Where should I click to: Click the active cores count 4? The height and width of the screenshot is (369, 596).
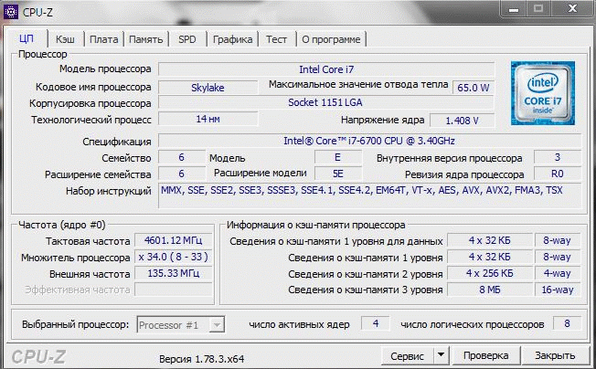tap(376, 323)
